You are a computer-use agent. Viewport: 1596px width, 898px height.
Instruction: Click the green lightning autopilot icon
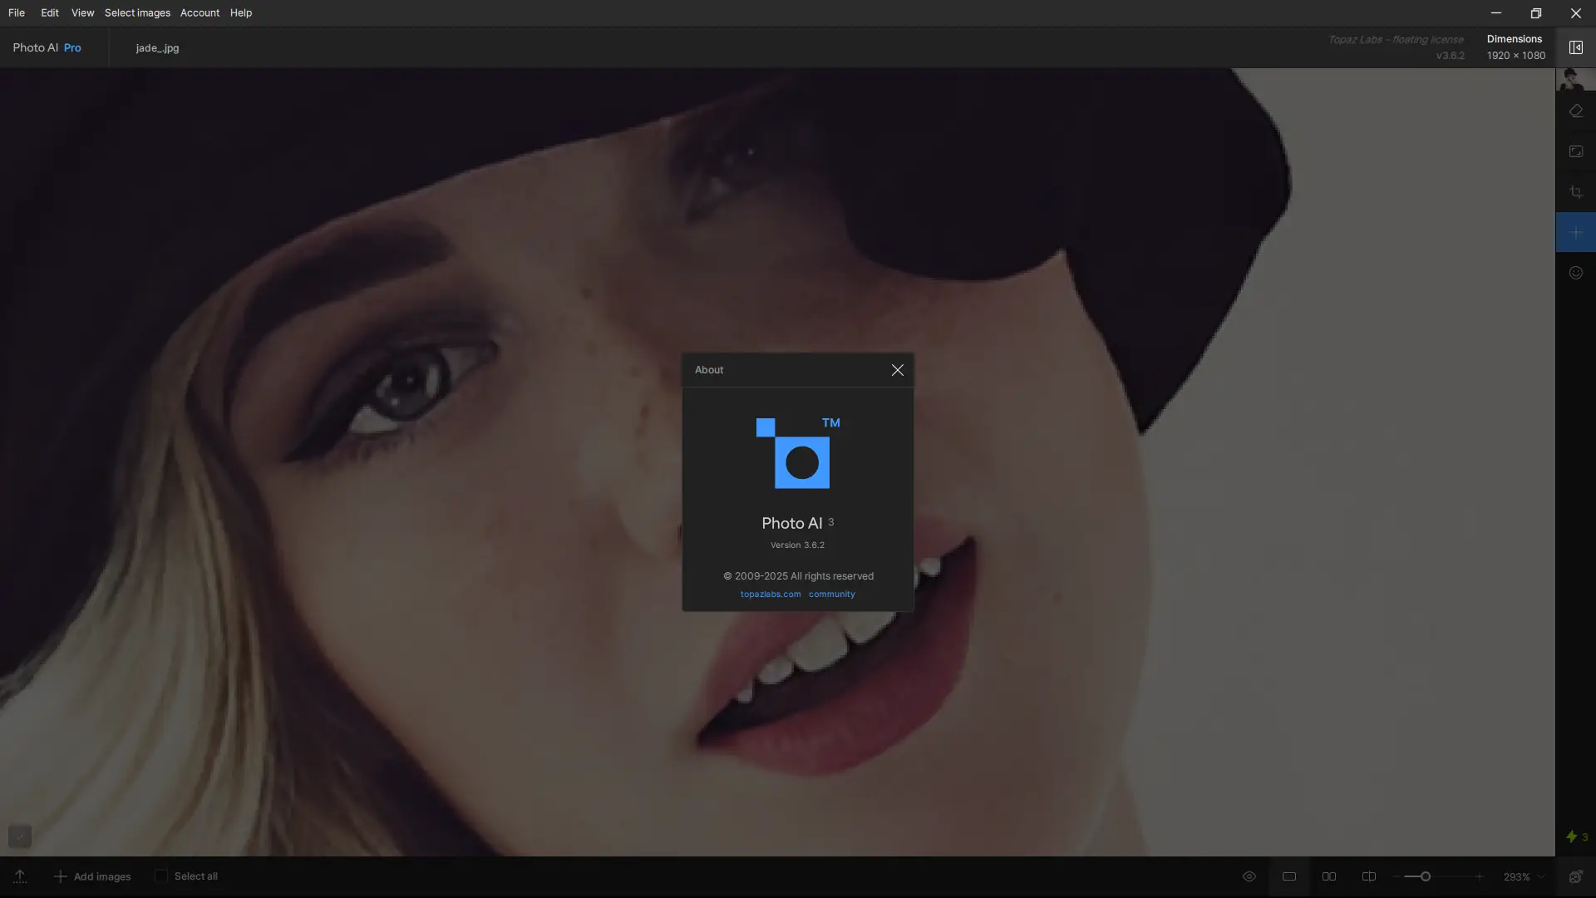(1571, 836)
